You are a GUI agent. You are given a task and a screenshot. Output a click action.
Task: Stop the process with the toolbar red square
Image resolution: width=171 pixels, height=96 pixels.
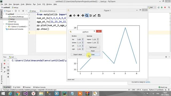point(165,7)
